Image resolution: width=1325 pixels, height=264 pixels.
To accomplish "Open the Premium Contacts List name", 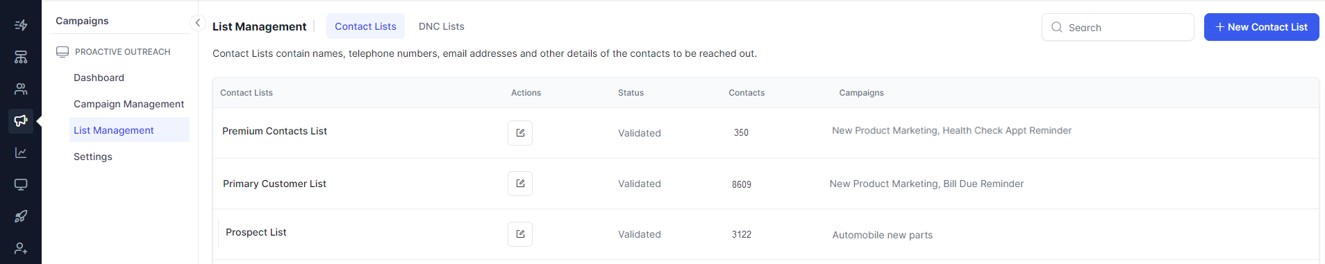I will pyautogui.click(x=274, y=131).
